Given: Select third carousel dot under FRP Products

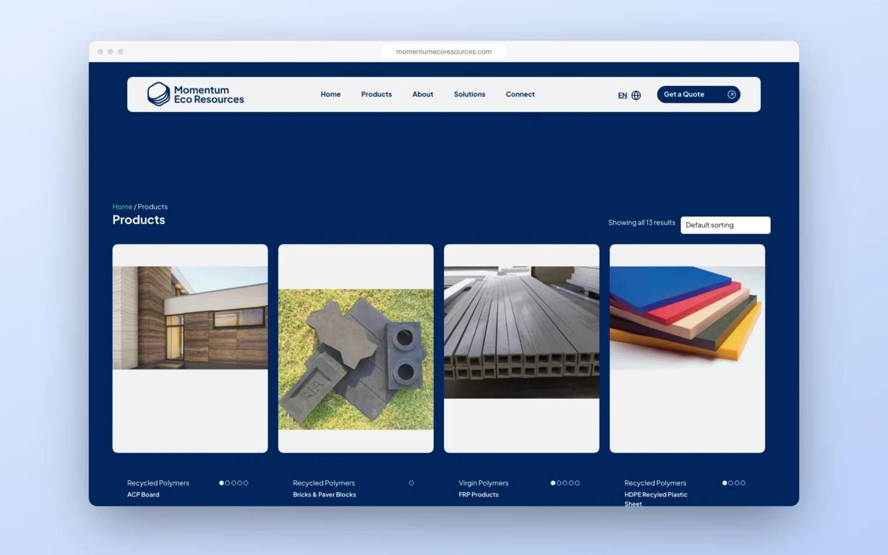Looking at the screenshot, I should click(565, 483).
